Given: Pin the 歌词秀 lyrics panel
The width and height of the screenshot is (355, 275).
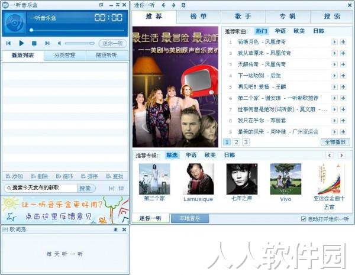Looking at the screenshot, I should [115, 229].
